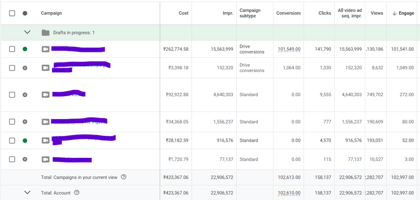Screen dimensions: 420x200
Task: Click paused status icon of ₹34,368.05 campaign
Action: (25, 121)
